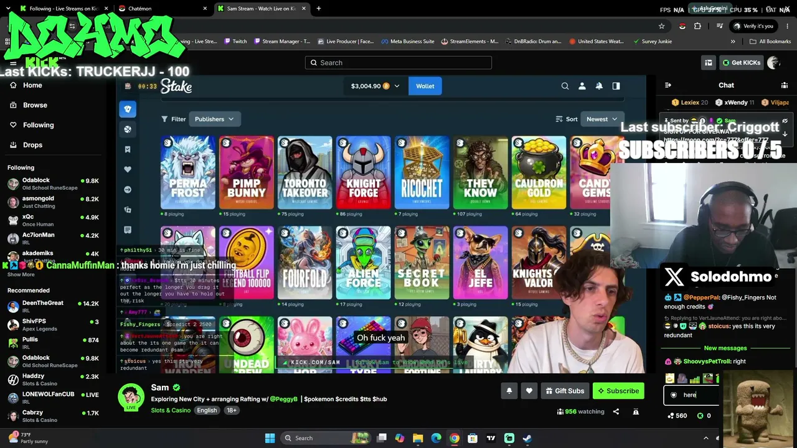Expand the balance currency dropdown

click(x=397, y=86)
